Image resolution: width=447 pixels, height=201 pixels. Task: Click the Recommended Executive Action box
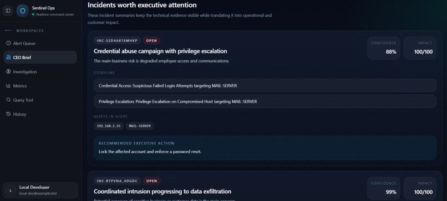point(265,148)
